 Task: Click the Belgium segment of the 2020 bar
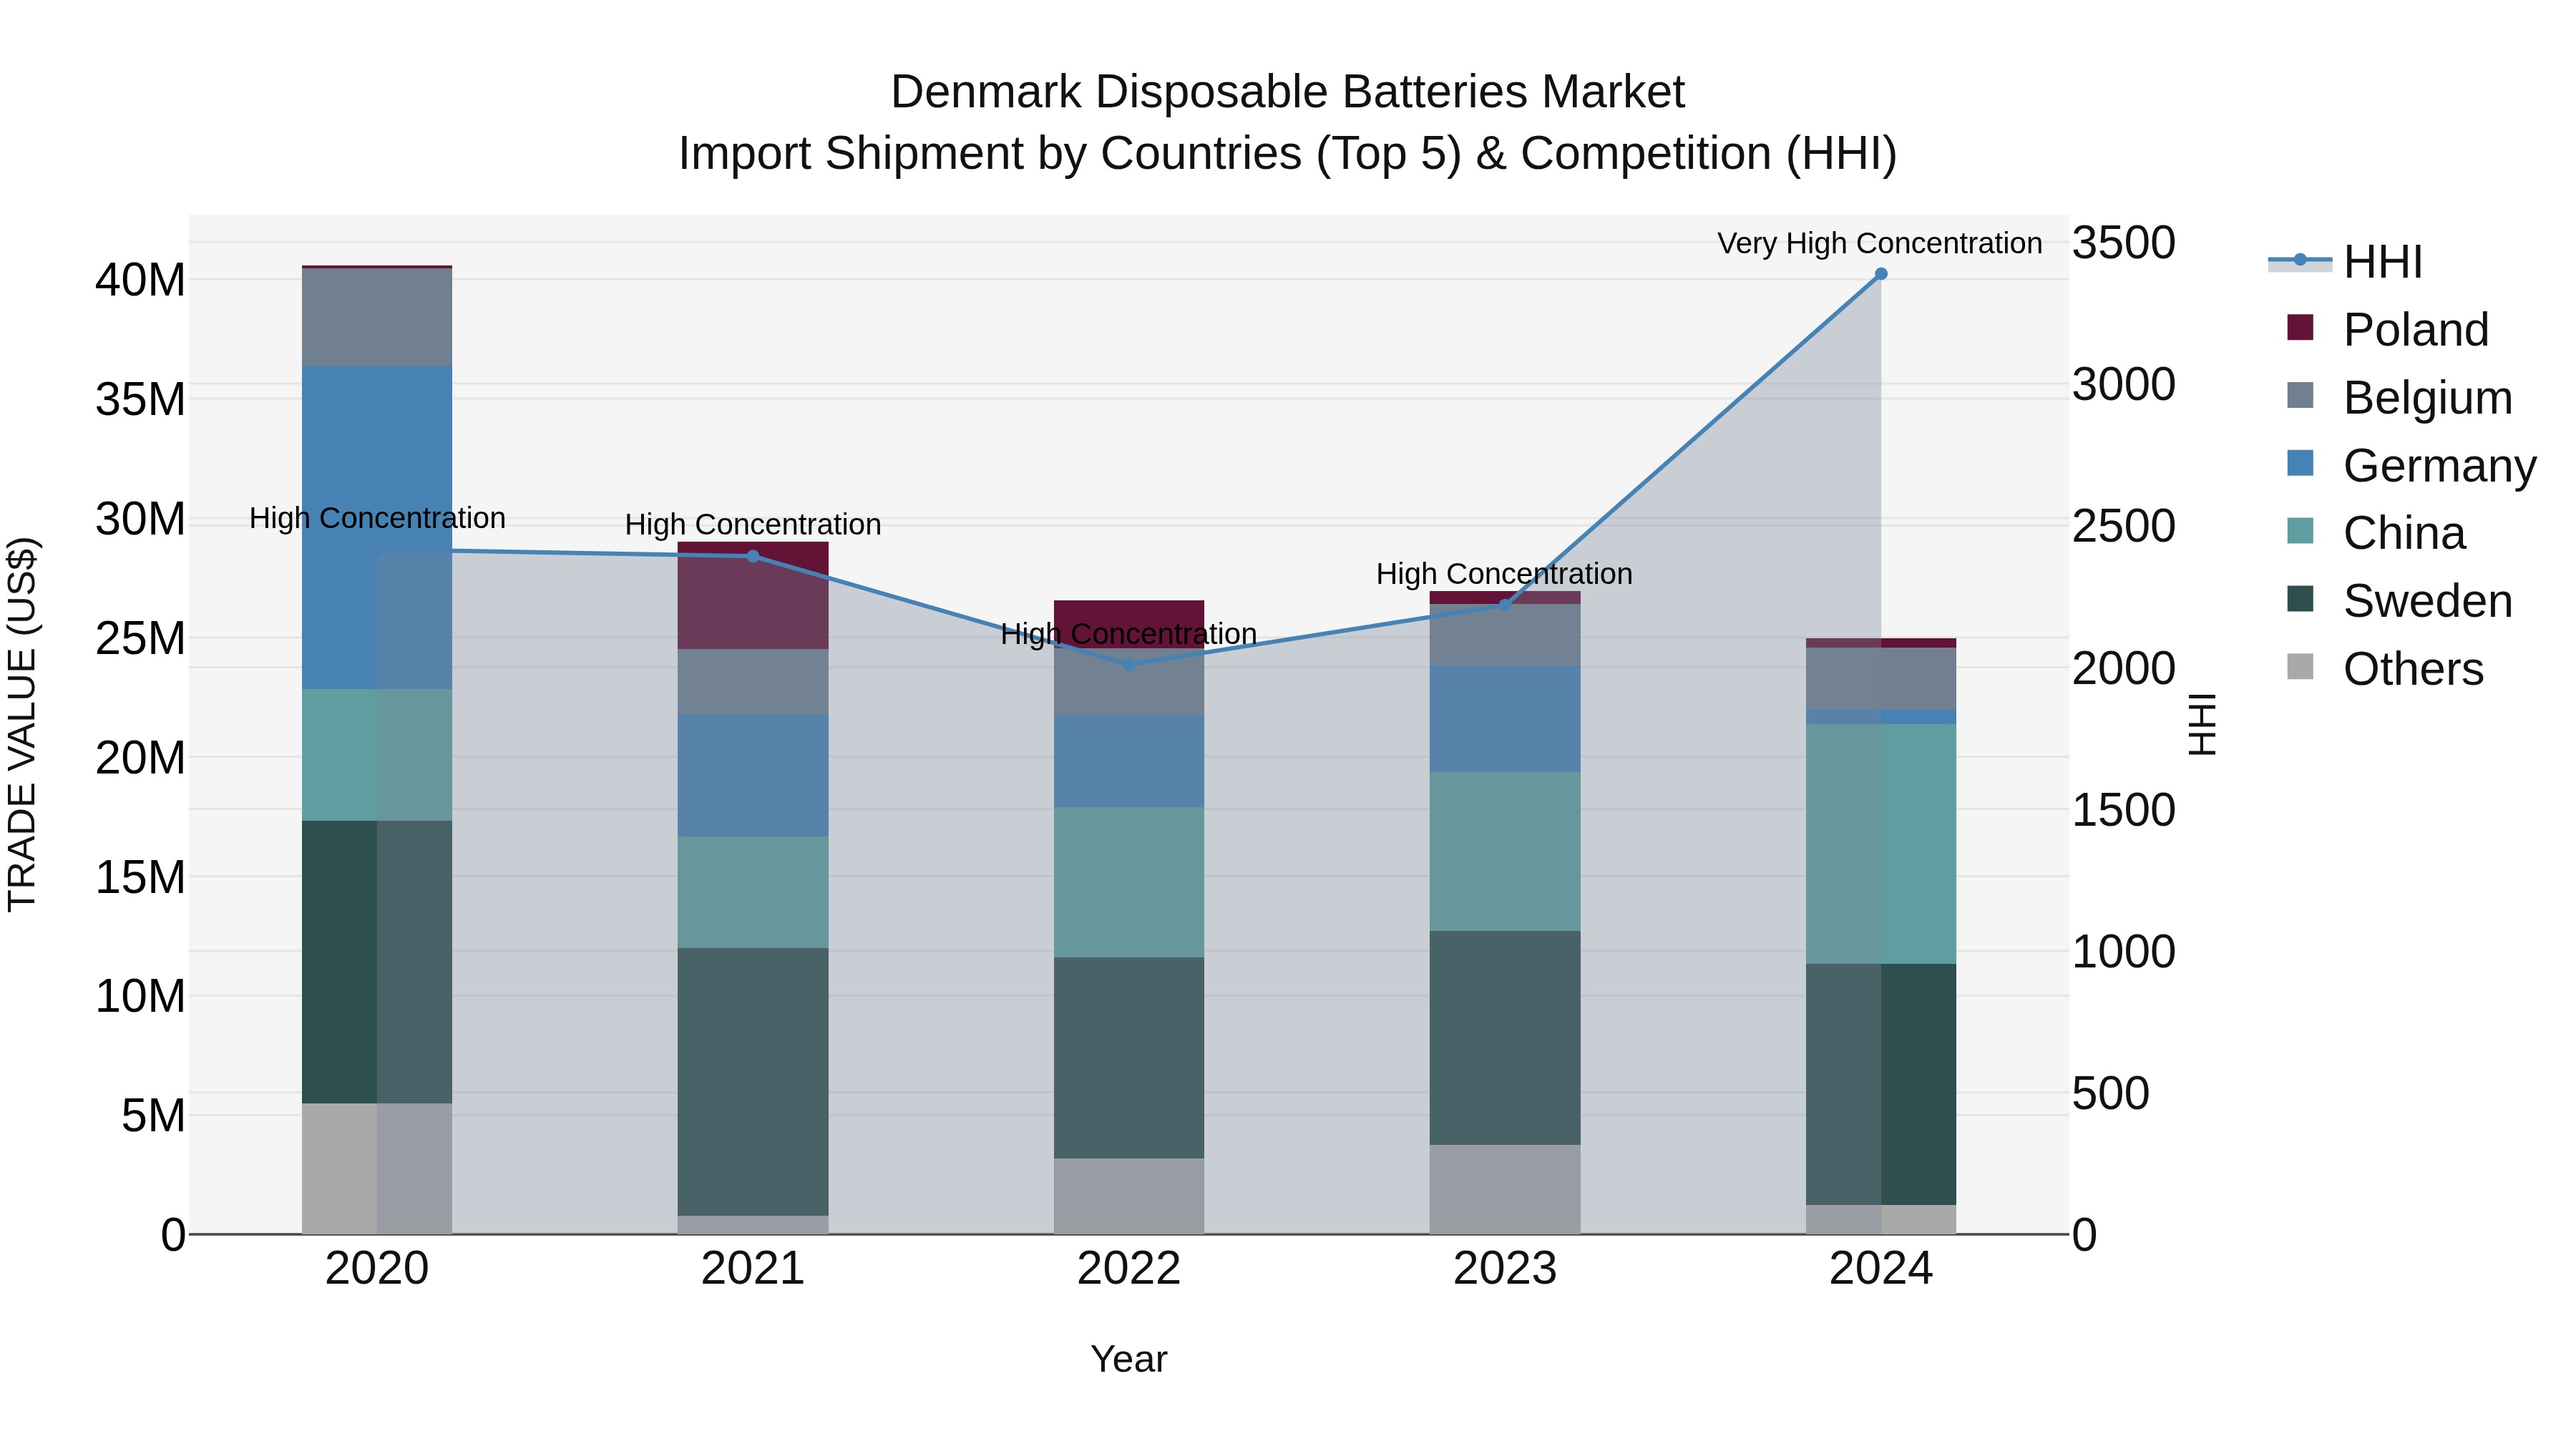[x=377, y=317]
